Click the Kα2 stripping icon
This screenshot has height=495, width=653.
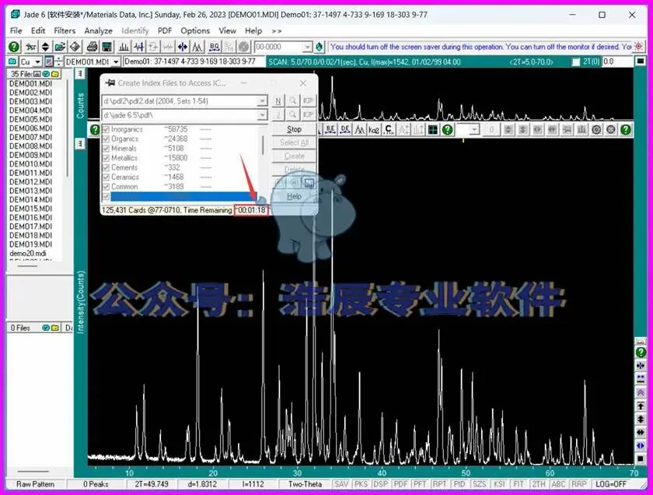click(374, 130)
